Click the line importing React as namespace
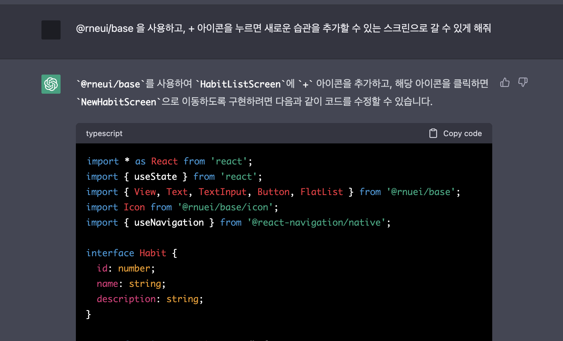The height and width of the screenshot is (341, 563). 169,161
